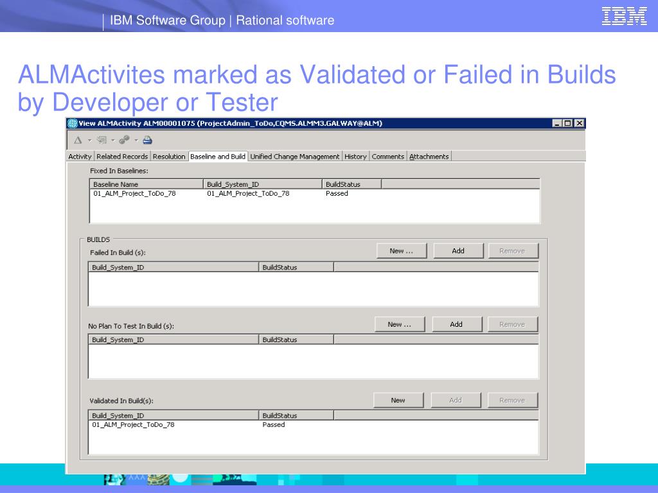
Task: Click Baseline Name column header
Action: (x=147, y=184)
